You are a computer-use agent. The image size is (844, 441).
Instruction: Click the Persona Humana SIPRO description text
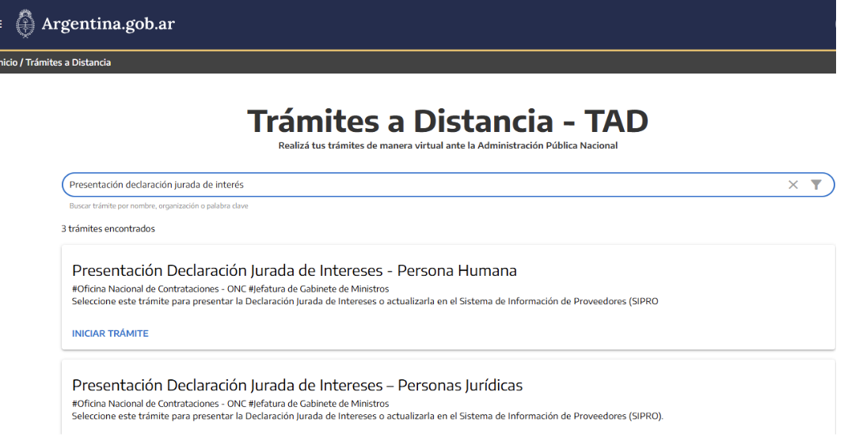[x=365, y=301]
